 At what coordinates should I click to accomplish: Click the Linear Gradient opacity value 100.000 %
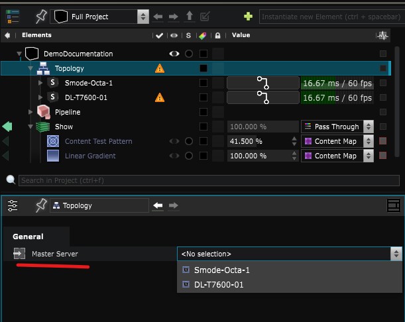(259, 156)
